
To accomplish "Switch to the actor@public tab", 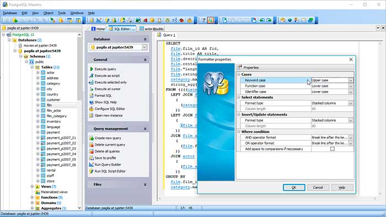I will click(x=152, y=29).
